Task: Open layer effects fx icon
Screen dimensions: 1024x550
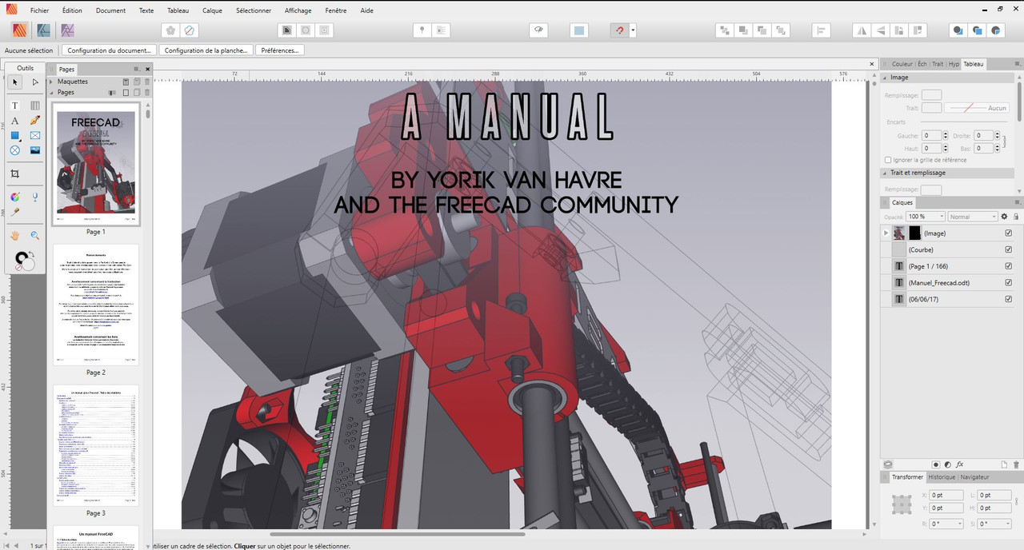Action: 960,464
